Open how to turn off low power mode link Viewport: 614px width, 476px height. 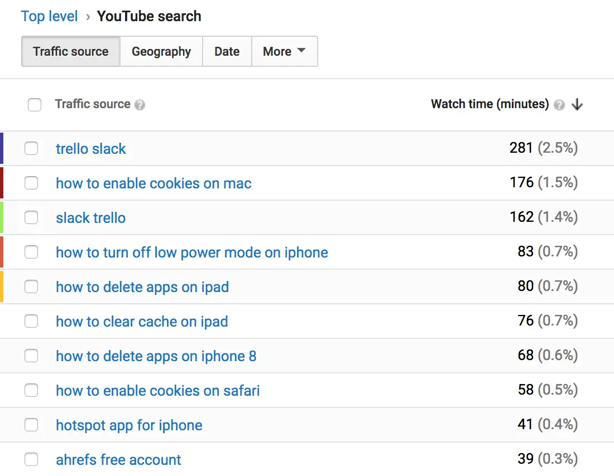pyautogui.click(x=191, y=252)
